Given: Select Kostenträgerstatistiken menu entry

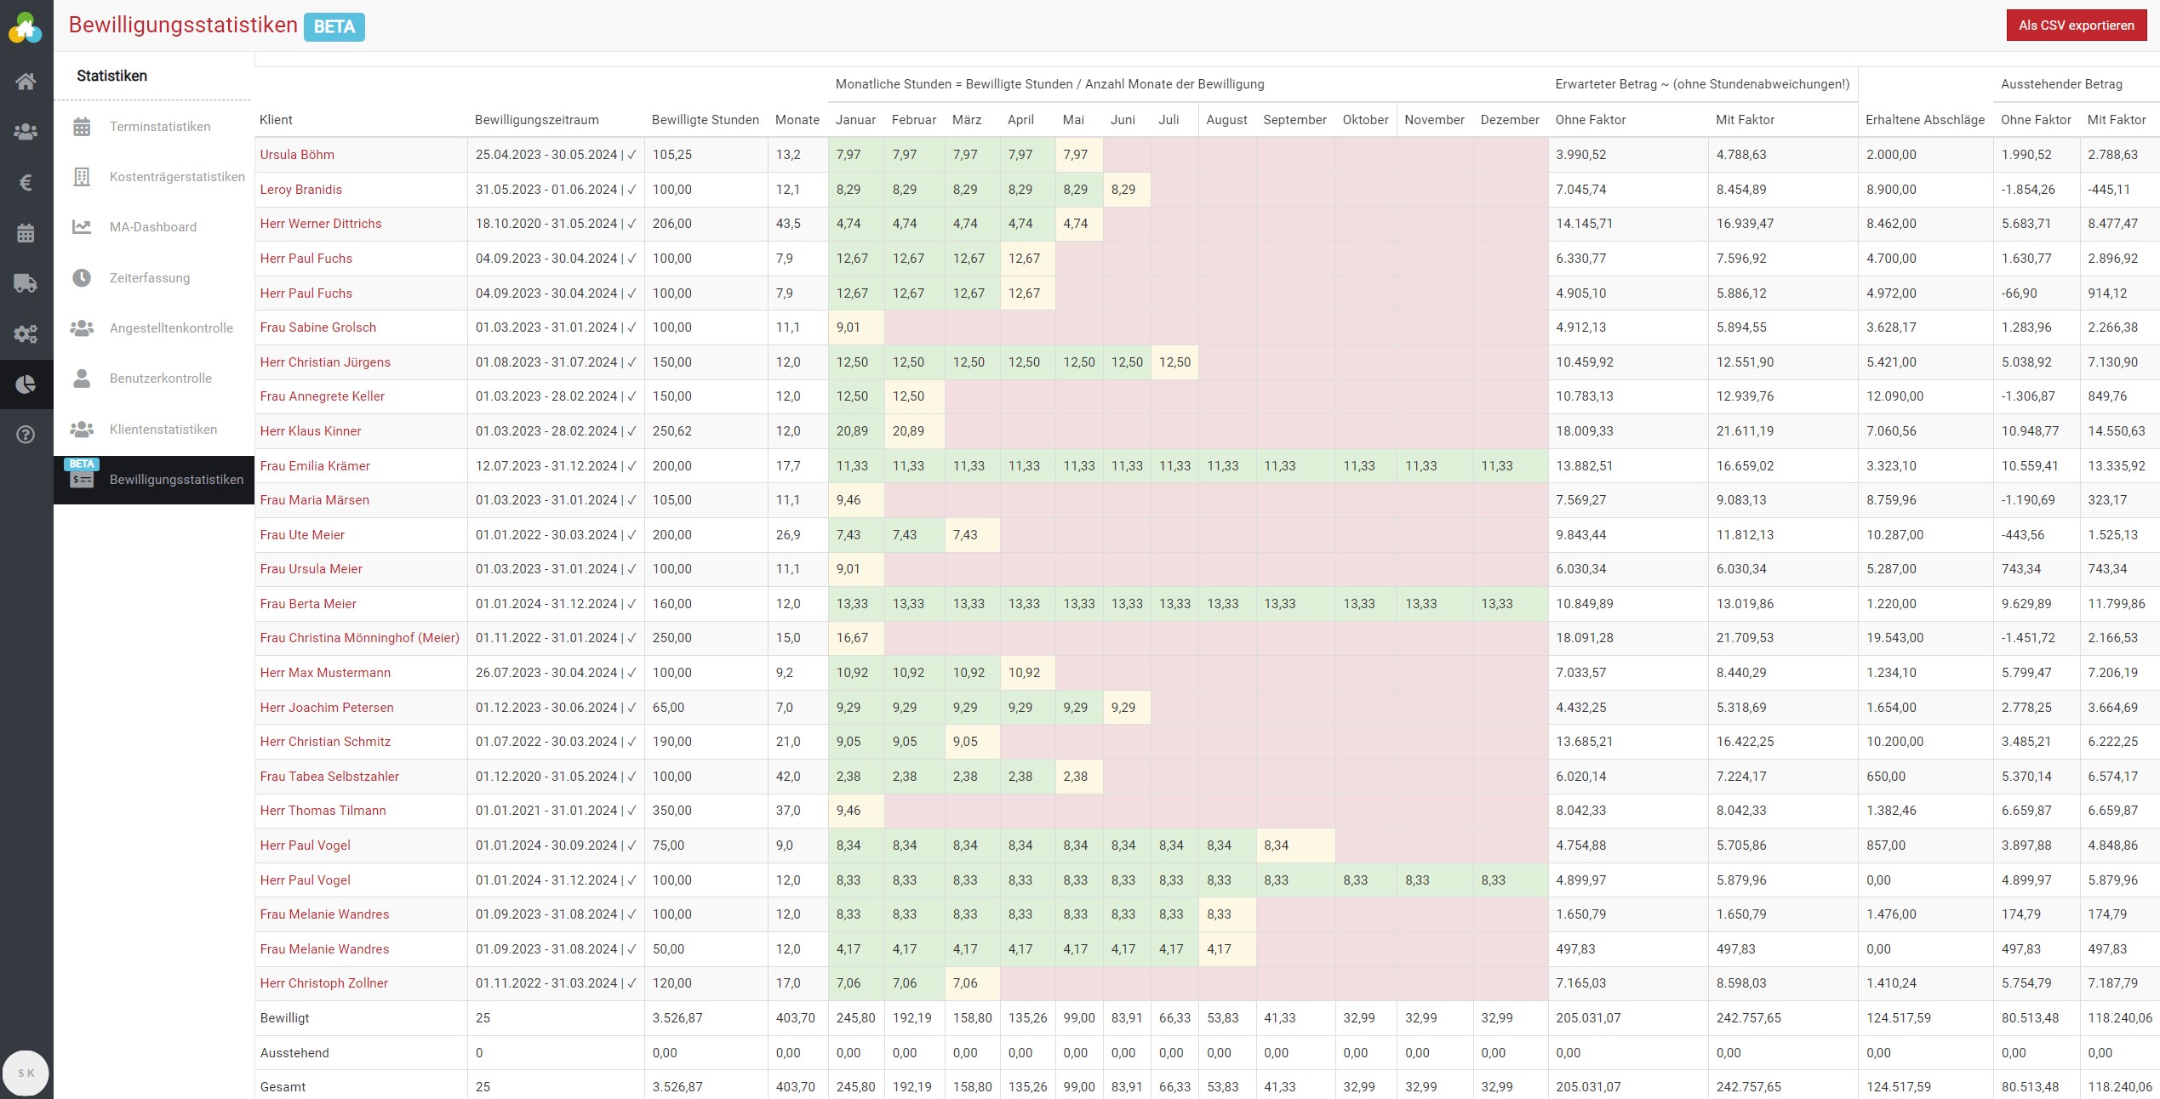Looking at the screenshot, I should click(x=176, y=177).
